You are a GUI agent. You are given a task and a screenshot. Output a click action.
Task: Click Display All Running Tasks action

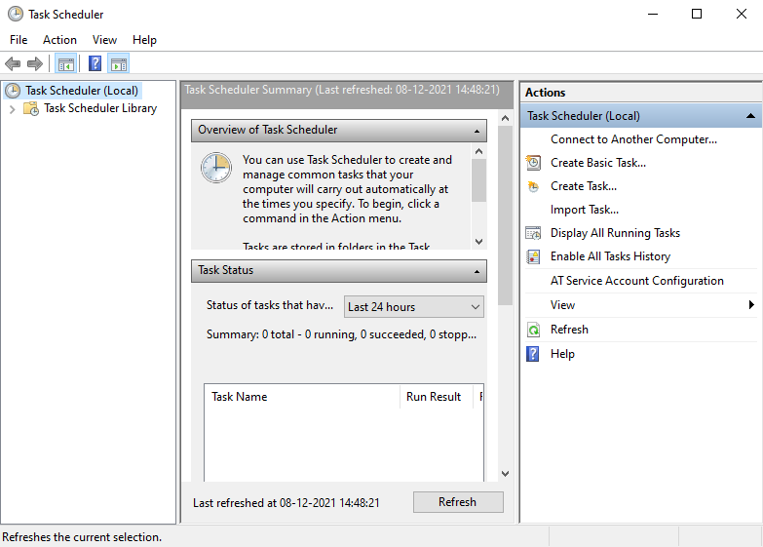pyautogui.click(x=615, y=233)
